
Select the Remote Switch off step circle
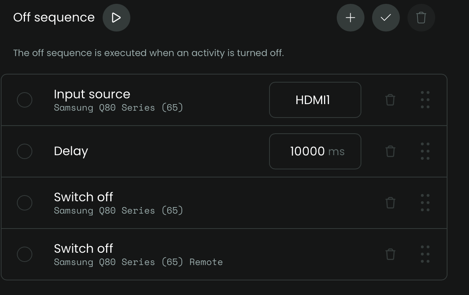tap(25, 254)
